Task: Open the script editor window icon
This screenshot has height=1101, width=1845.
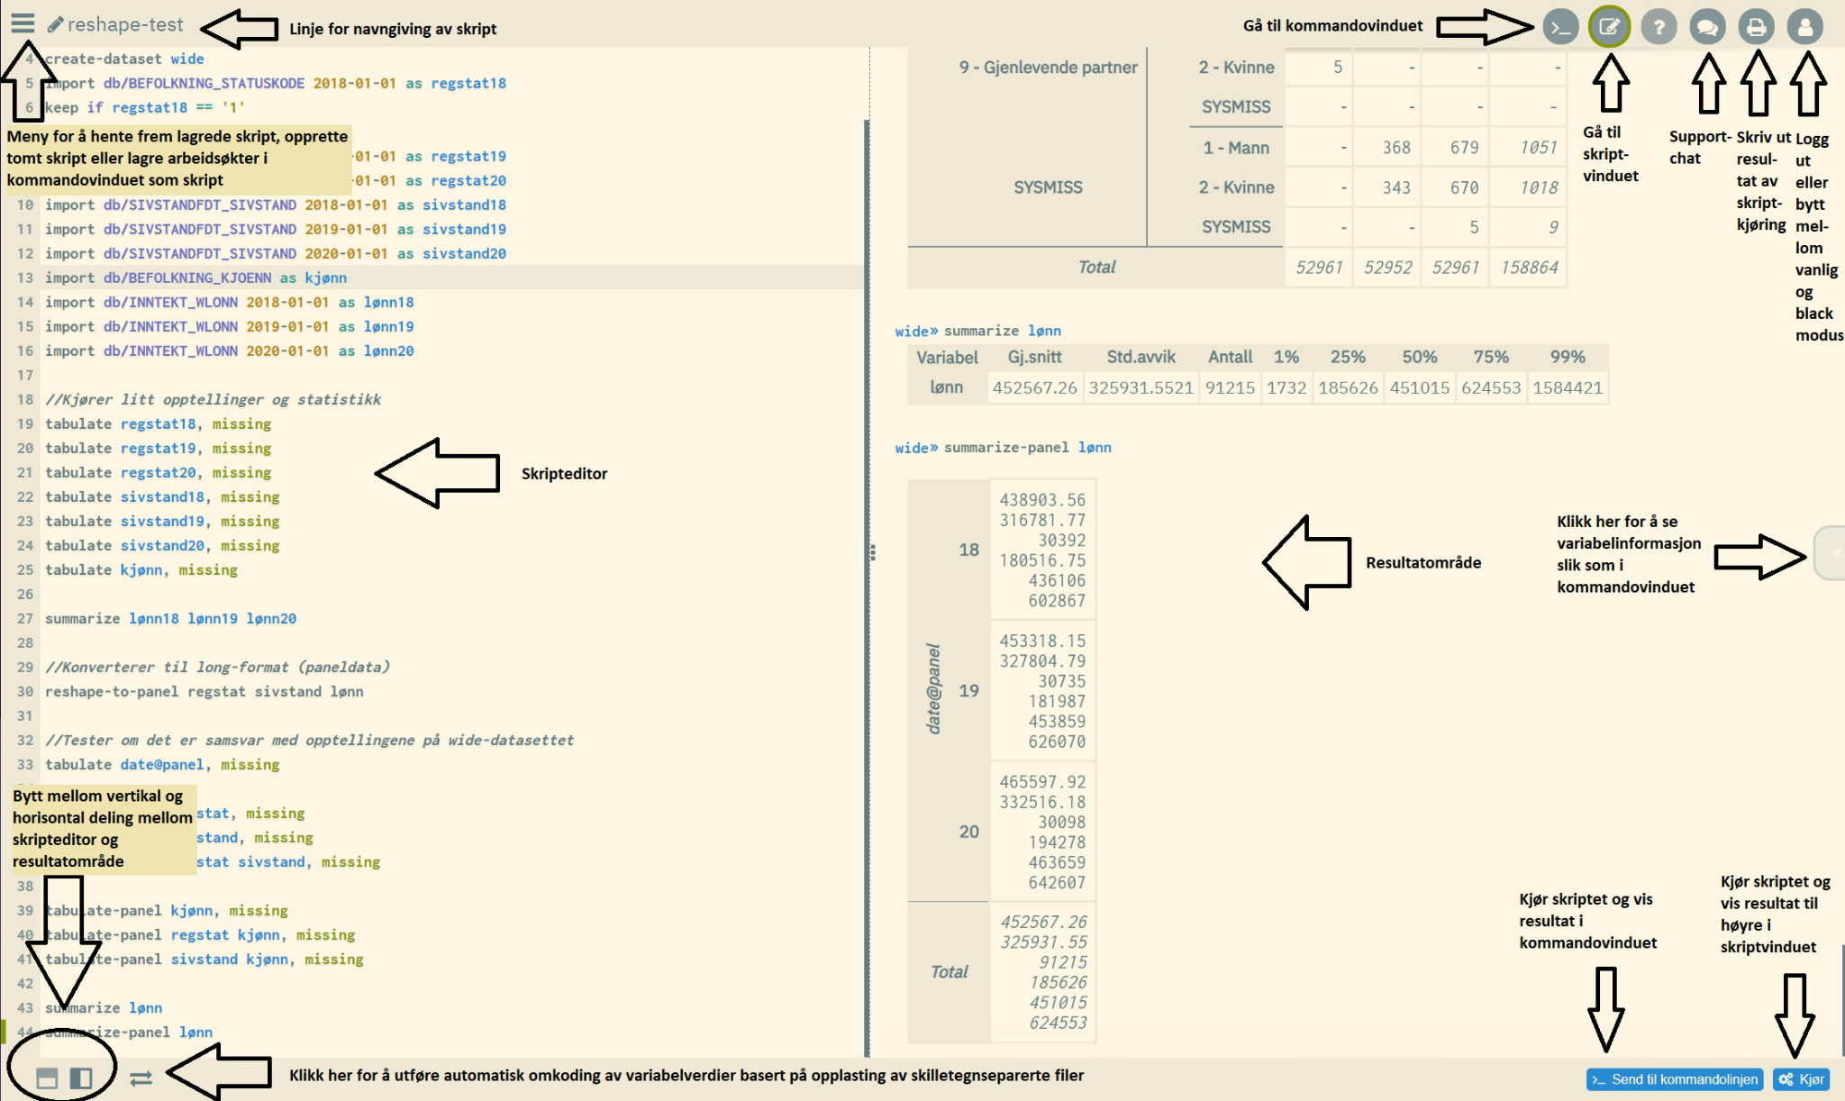Action: click(x=1609, y=27)
